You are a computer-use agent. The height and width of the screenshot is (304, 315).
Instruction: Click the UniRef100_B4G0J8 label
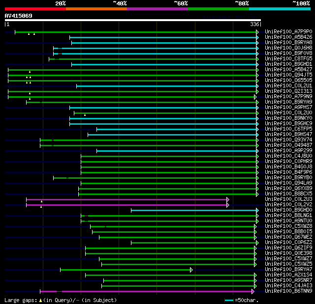pos(288,167)
